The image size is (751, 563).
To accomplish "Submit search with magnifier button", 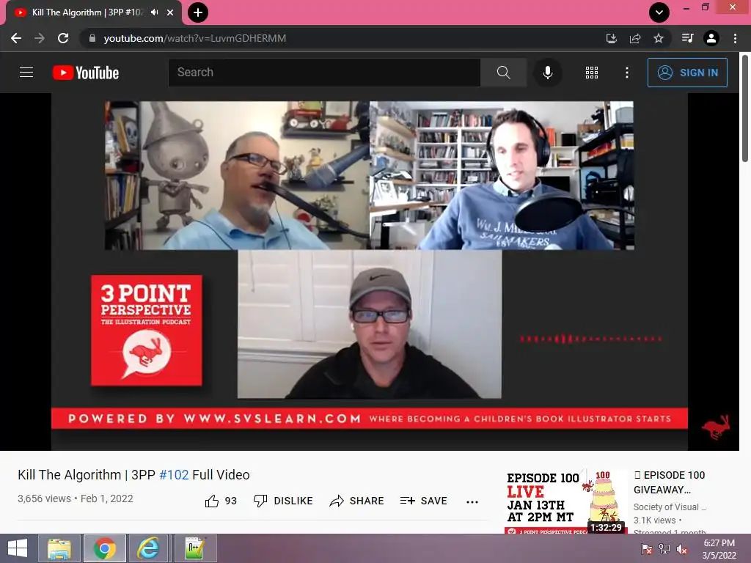I will (503, 73).
